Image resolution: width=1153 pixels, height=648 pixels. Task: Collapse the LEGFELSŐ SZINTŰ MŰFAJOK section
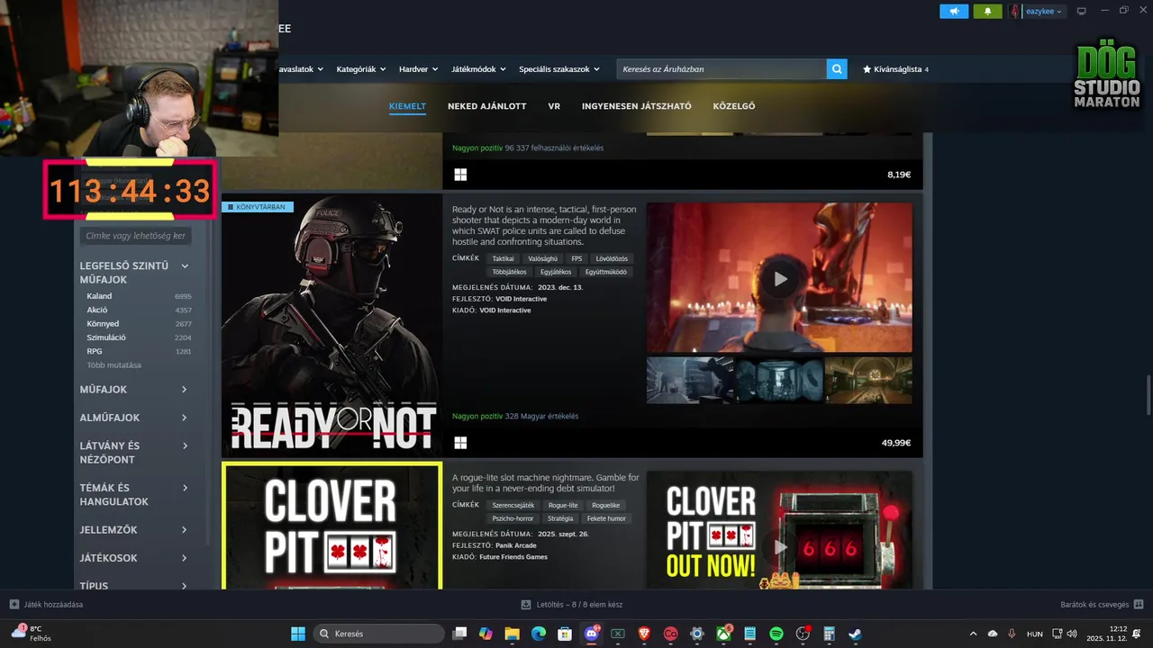(x=135, y=273)
